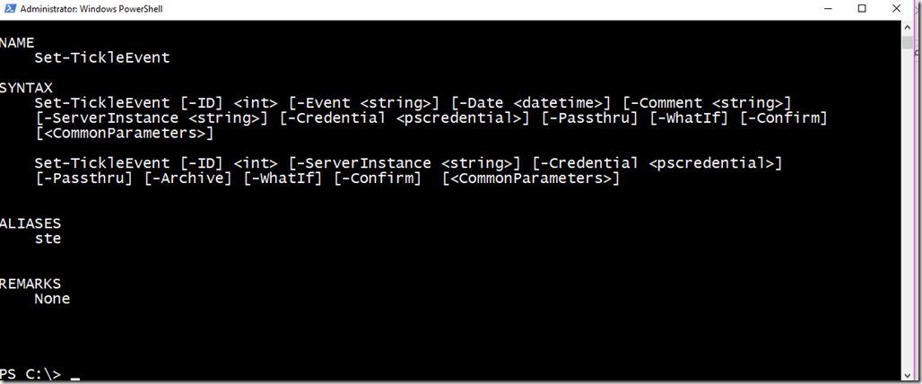The image size is (922, 384).
Task: Maximize the PowerShell window
Action: click(861, 9)
